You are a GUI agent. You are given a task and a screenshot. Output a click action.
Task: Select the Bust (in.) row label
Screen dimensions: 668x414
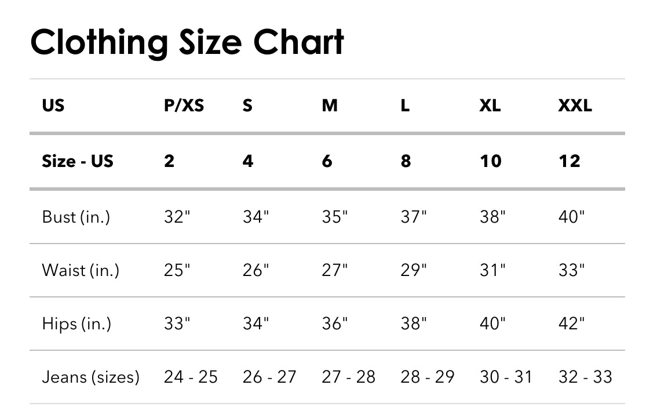coord(76,217)
